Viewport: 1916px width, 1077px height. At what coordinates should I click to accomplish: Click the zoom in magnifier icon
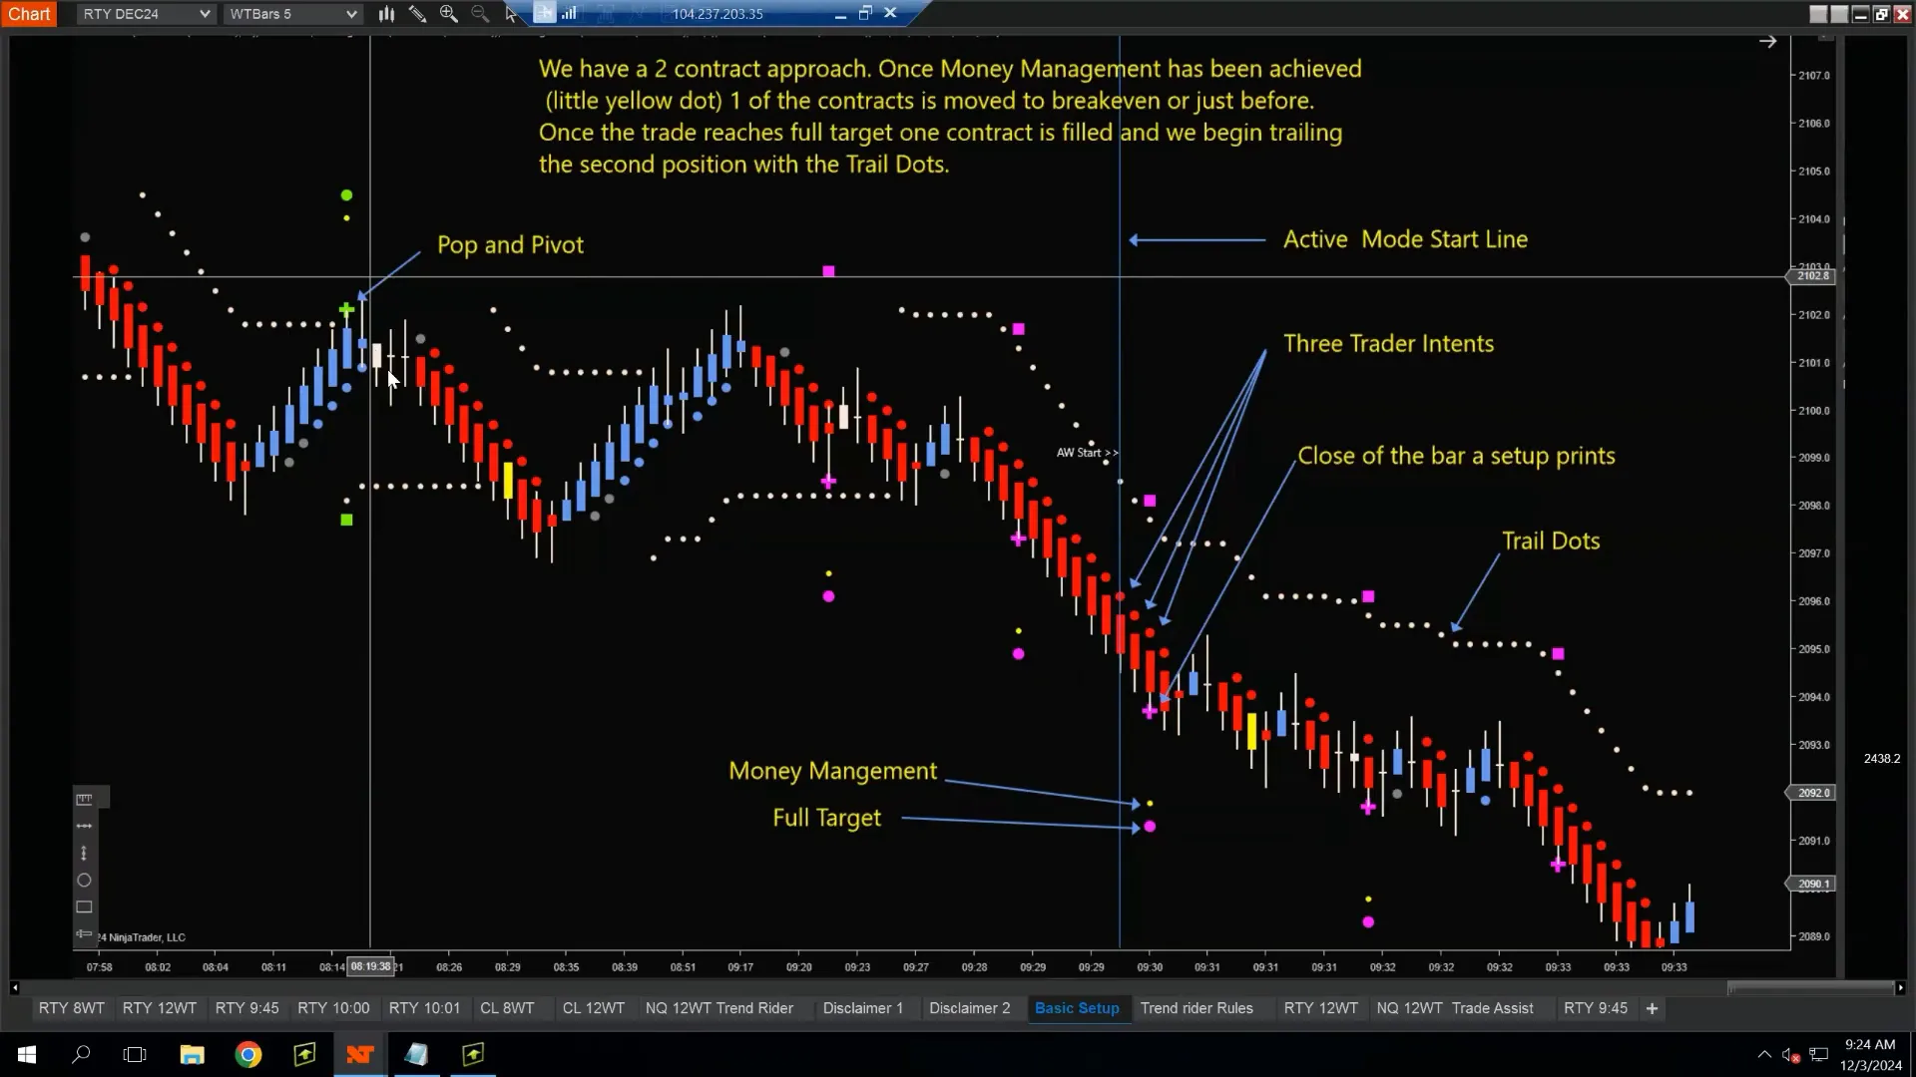pos(449,14)
